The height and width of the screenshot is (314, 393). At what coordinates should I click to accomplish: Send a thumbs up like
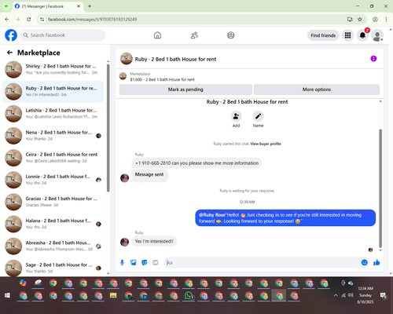(376, 262)
